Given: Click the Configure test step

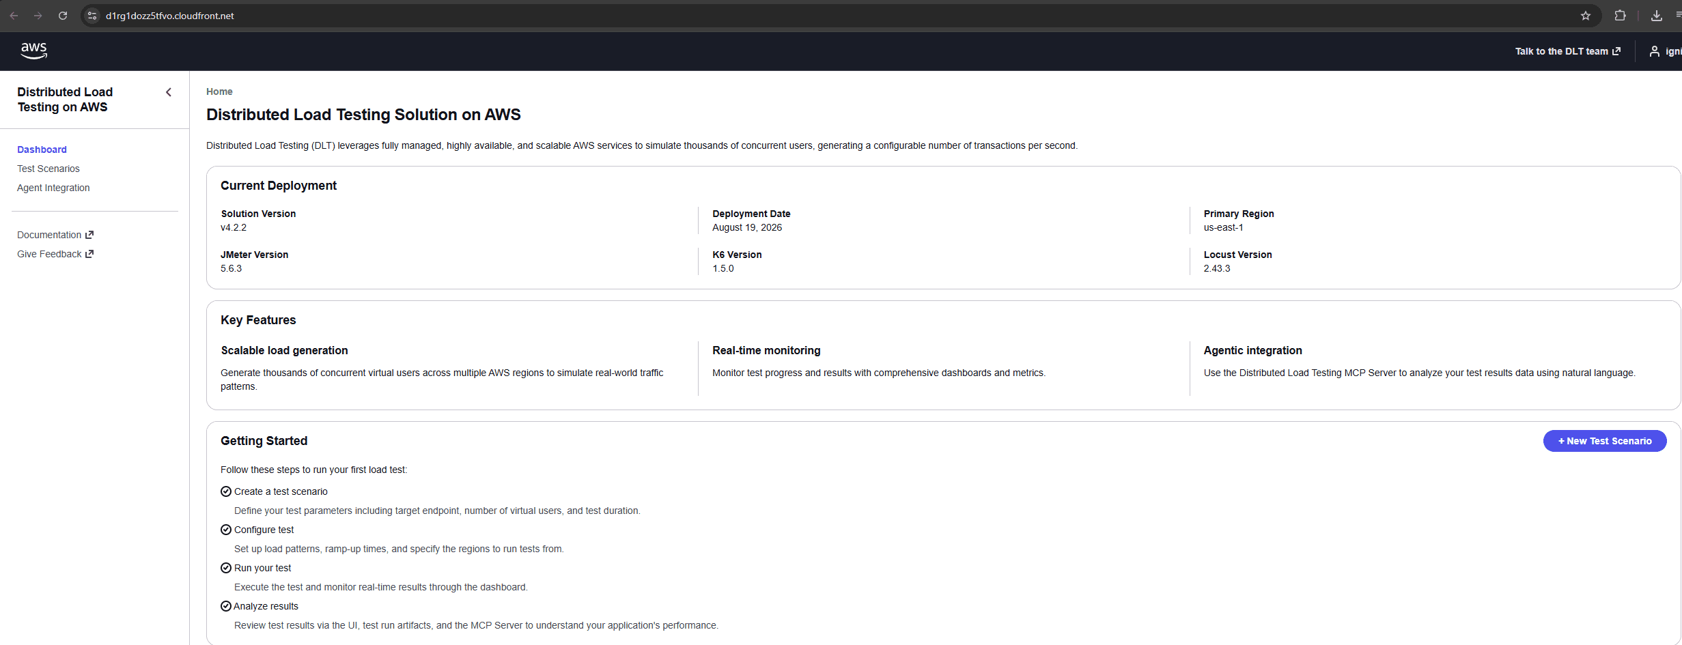Looking at the screenshot, I should pyautogui.click(x=264, y=530).
